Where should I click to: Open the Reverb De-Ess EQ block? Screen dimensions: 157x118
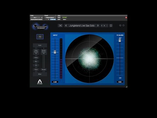(44, 52)
